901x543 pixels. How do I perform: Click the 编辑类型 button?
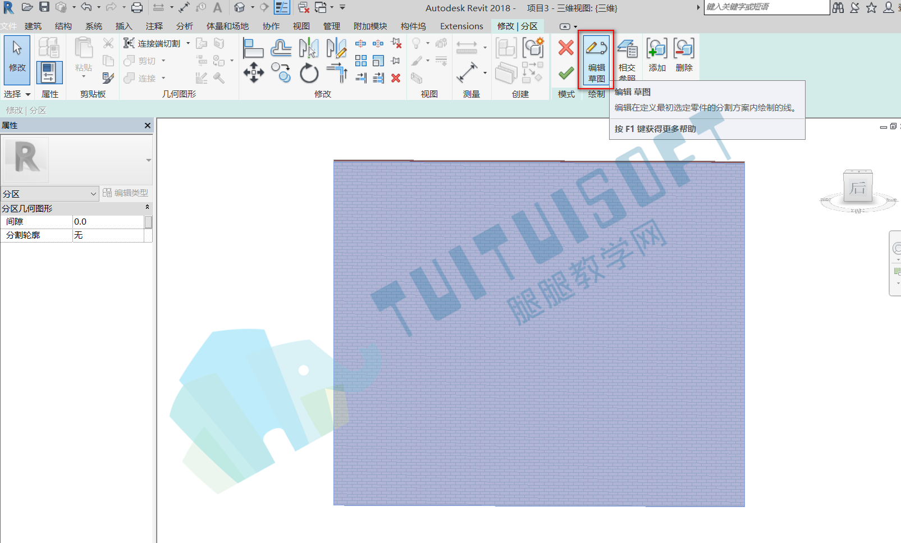pos(126,193)
